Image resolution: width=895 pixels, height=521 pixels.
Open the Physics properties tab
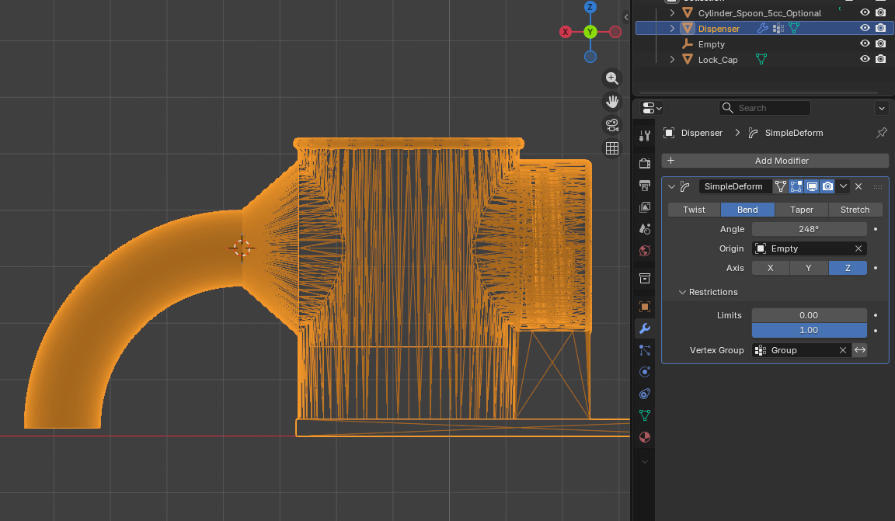(644, 372)
